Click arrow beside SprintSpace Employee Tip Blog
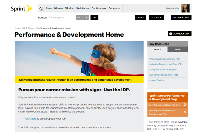 [185, 105]
